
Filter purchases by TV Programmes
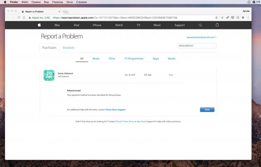click(133, 59)
